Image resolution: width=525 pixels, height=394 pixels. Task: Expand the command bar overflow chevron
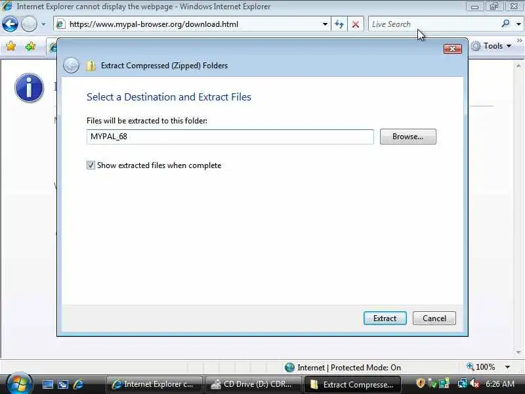coord(519,41)
